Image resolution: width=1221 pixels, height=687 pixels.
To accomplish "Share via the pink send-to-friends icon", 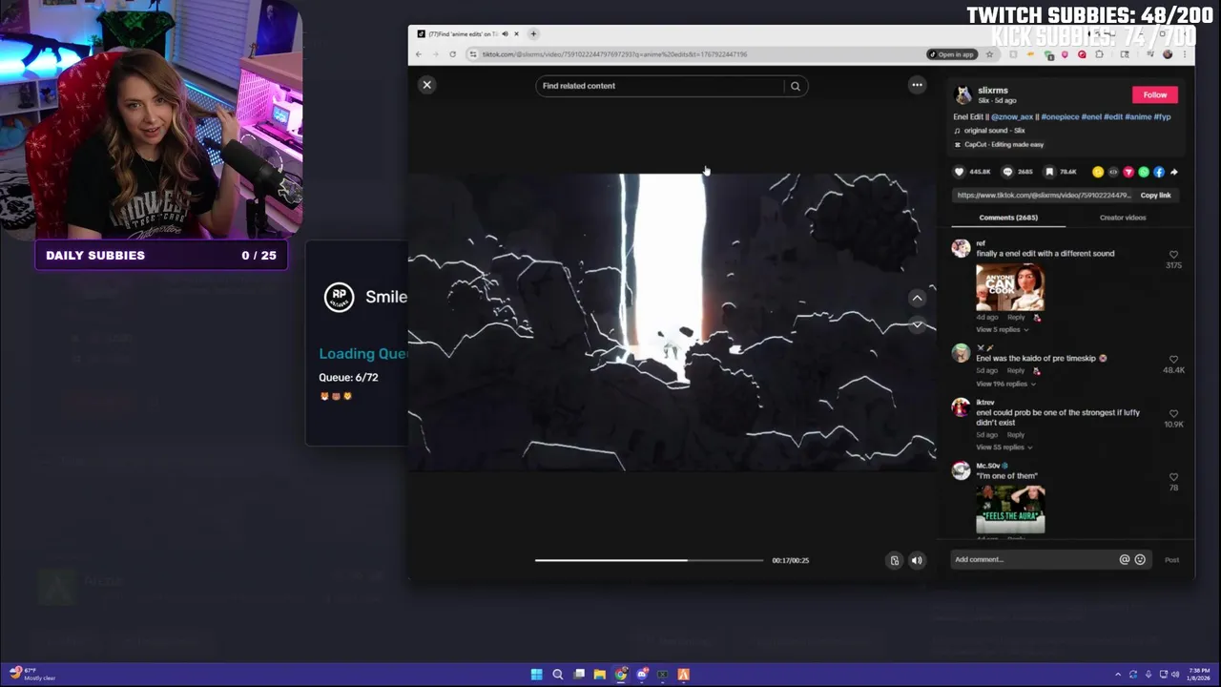I will click(x=1128, y=172).
